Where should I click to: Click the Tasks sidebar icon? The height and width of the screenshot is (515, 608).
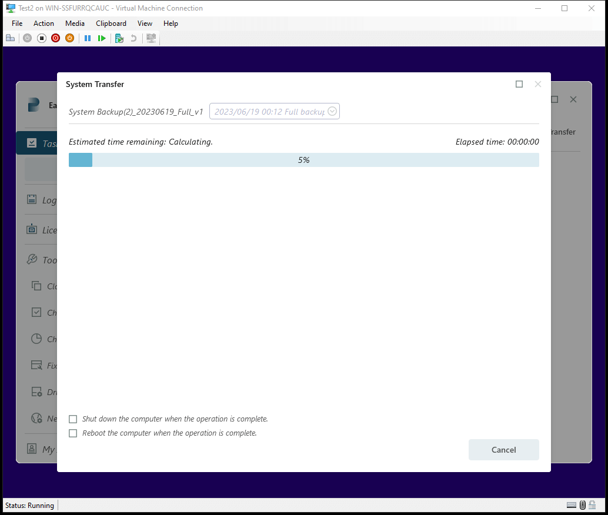(32, 143)
